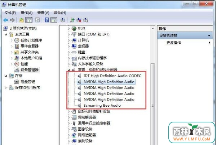Select the 调制解调器 category
217x145 pixels.
tap(87, 117)
